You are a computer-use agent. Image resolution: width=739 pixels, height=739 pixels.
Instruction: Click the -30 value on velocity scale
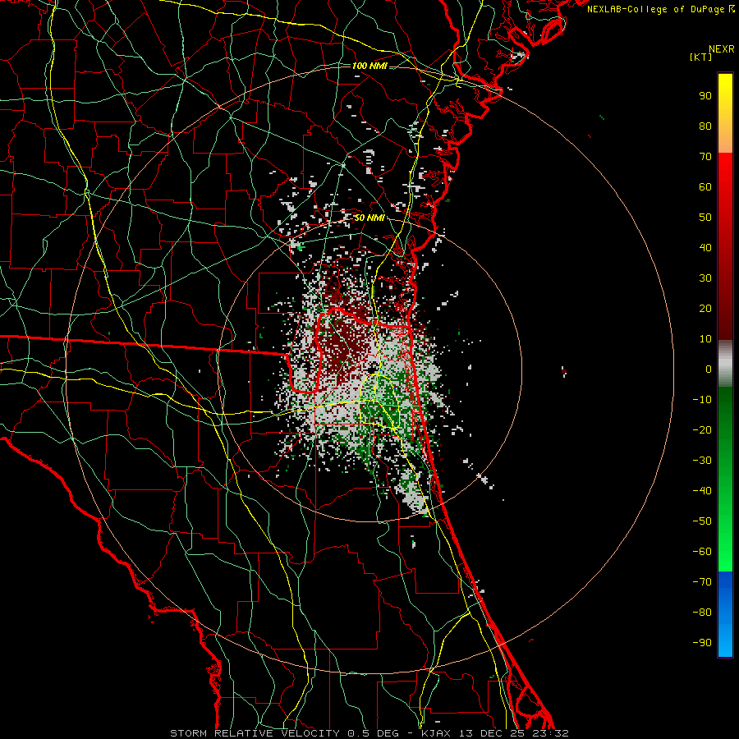click(702, 461)
